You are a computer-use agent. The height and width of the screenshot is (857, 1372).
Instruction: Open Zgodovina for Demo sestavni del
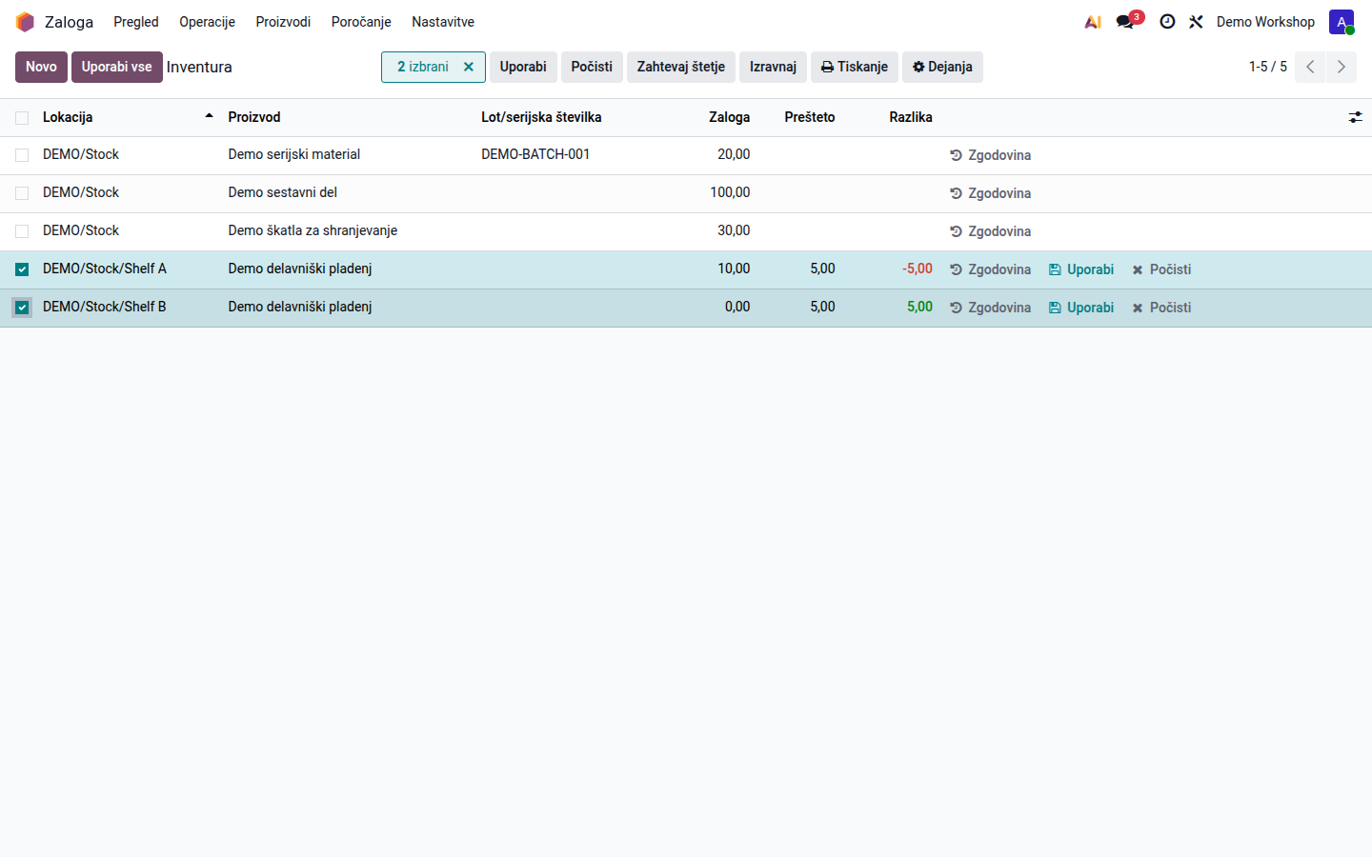coord(991,193)
